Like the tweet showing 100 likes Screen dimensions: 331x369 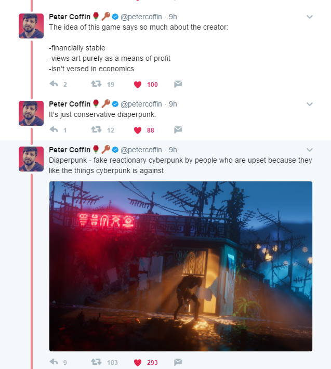click(138, 84)
